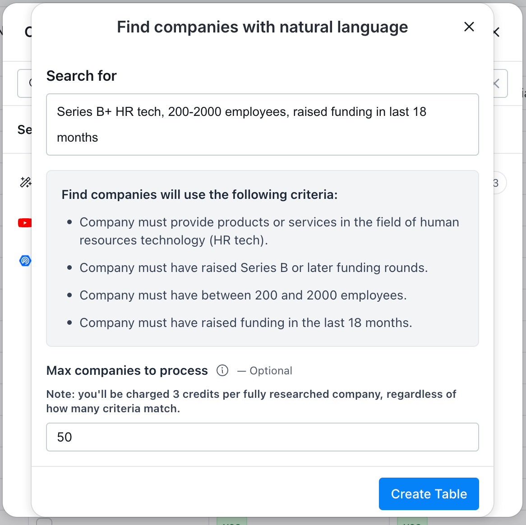Image resolution: width=526 pixels, height=525 pixels.
Task: Click the info icon beside Max companies
Action: click(222, 370)
